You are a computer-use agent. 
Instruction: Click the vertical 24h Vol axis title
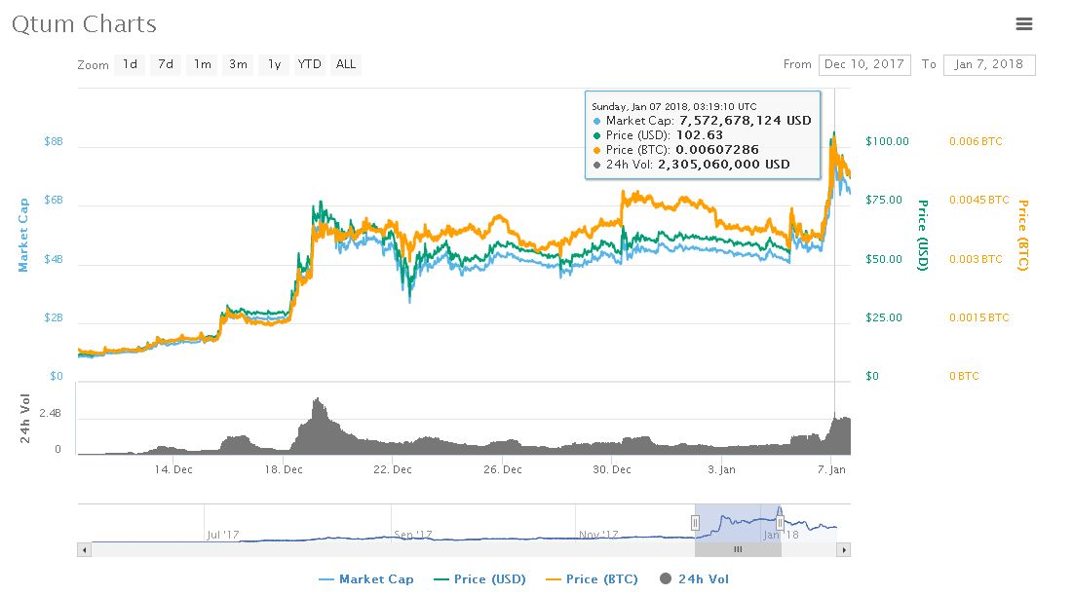coord(25,419)
